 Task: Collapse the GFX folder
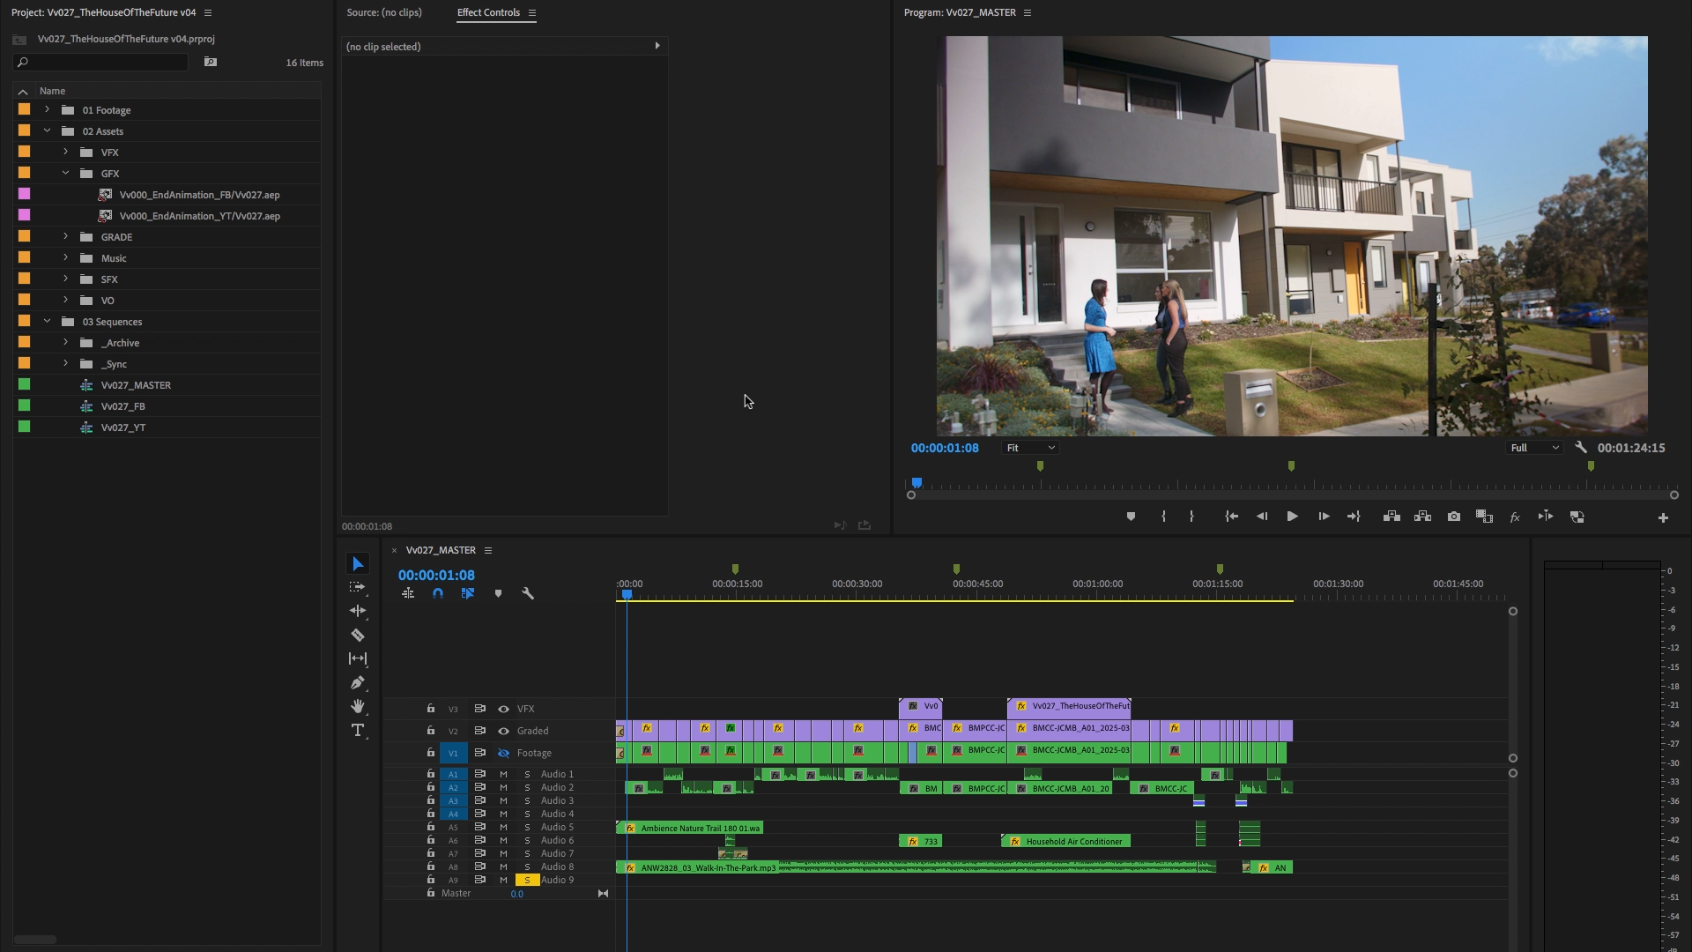pos(65,174)
